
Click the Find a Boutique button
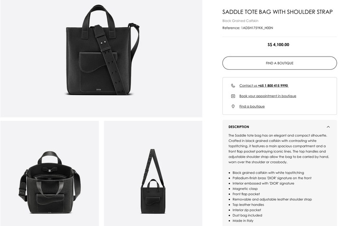coord(279,63)
